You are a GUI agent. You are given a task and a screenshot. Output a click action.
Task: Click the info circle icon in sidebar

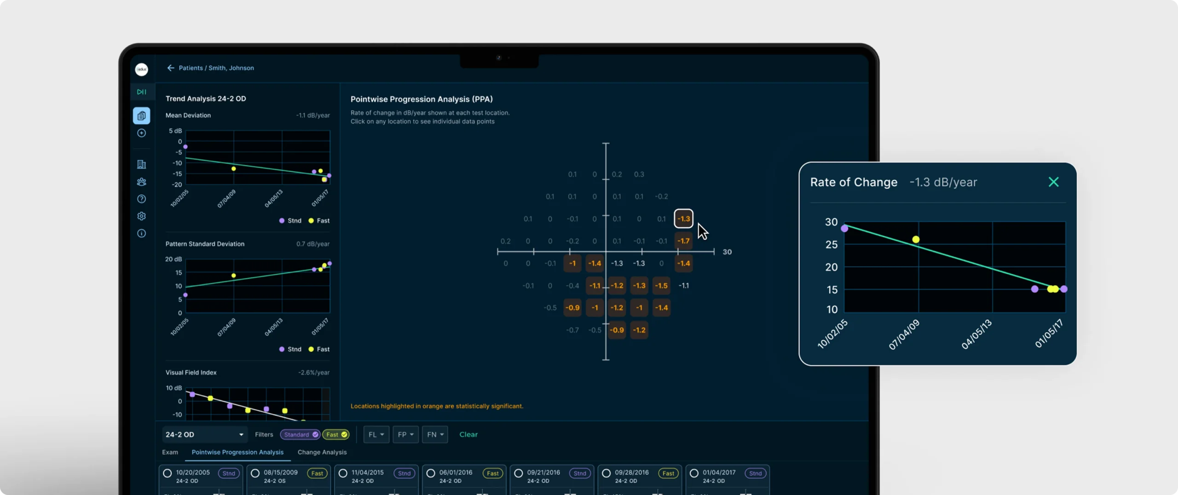[141, 233]
